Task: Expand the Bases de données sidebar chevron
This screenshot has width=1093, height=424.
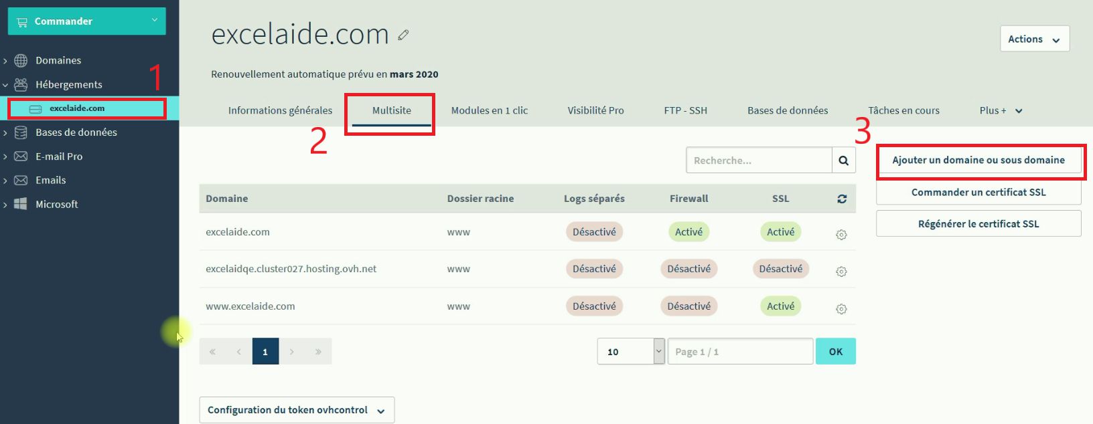Action: point(5,133)
